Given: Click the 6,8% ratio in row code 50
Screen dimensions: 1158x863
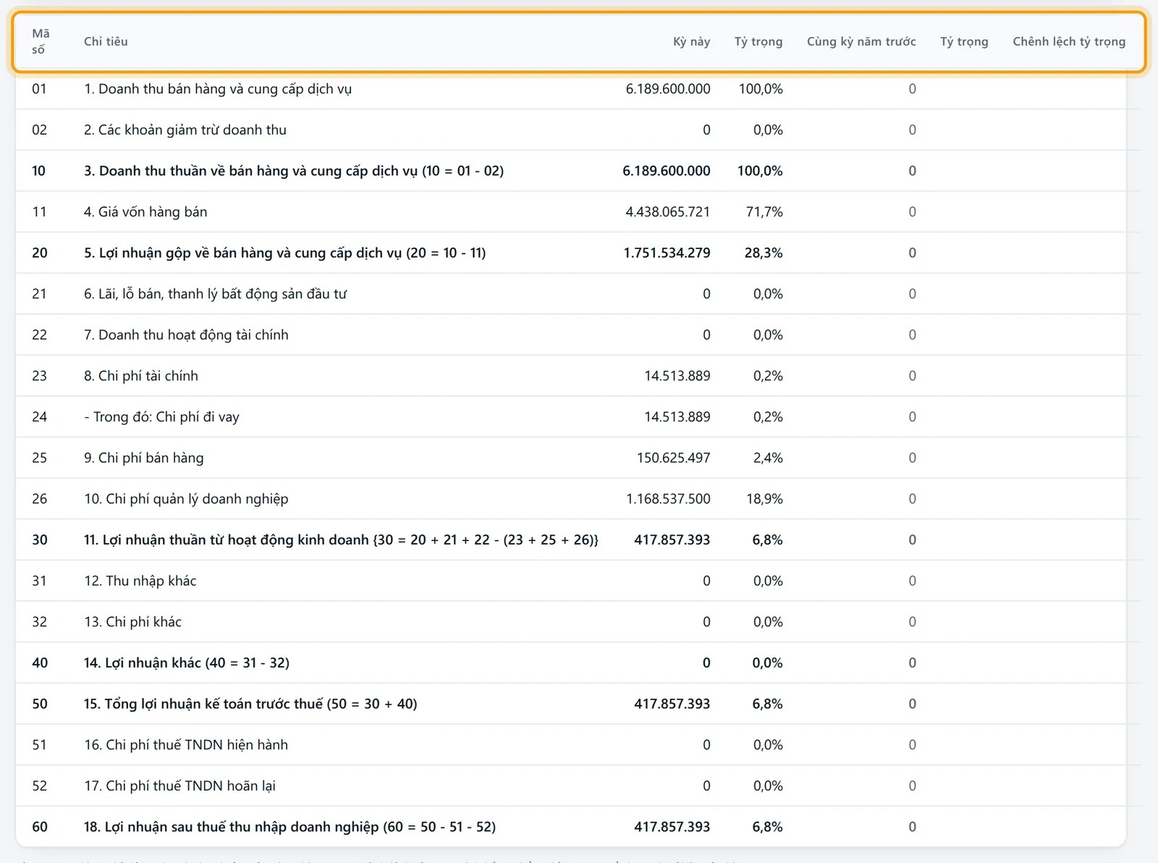Looking at the screenshot, I should click(x=767, y=704).
